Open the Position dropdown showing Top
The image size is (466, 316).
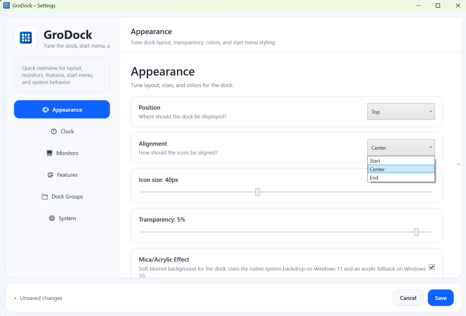[x=401, y=112]
